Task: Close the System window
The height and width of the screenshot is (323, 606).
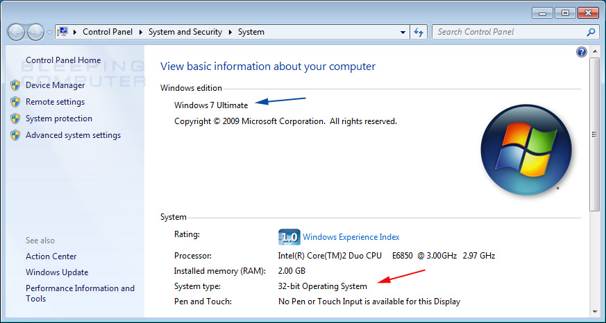Action: point(588,13)
